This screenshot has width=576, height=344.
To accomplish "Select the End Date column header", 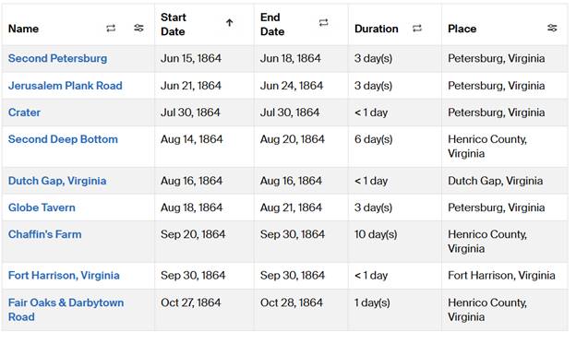I will [272, 24].
